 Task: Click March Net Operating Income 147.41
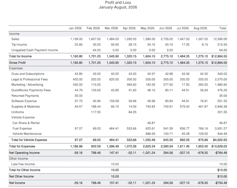point(114,153)
